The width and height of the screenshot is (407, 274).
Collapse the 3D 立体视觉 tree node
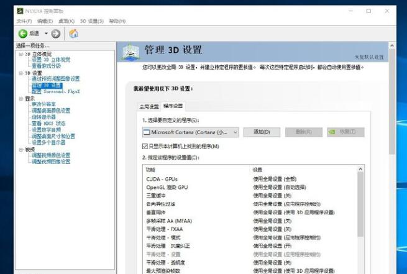(21, 54)
